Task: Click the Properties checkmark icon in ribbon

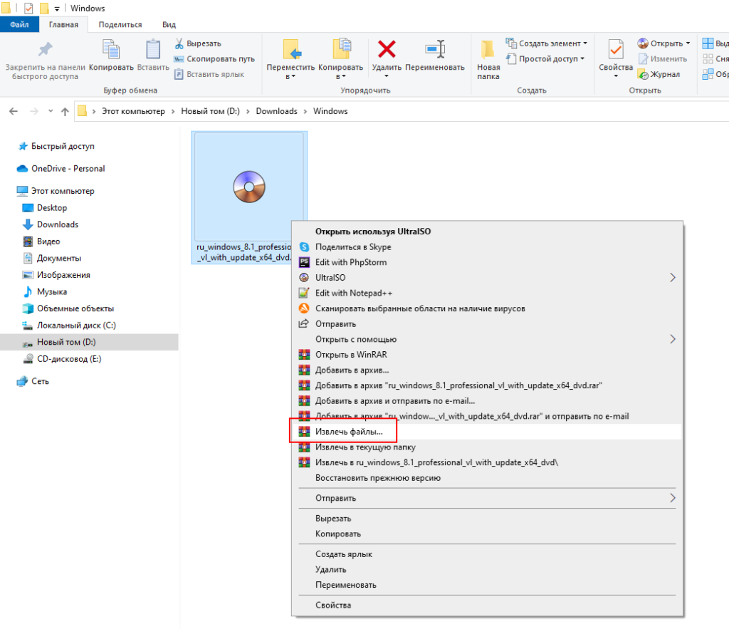Action: [x=615, y=50]
